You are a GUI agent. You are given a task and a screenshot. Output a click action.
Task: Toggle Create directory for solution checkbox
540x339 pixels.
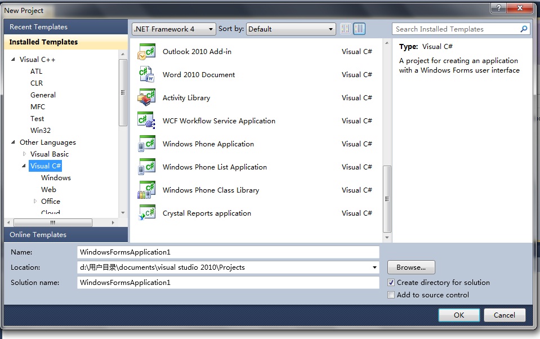[391, 283]
